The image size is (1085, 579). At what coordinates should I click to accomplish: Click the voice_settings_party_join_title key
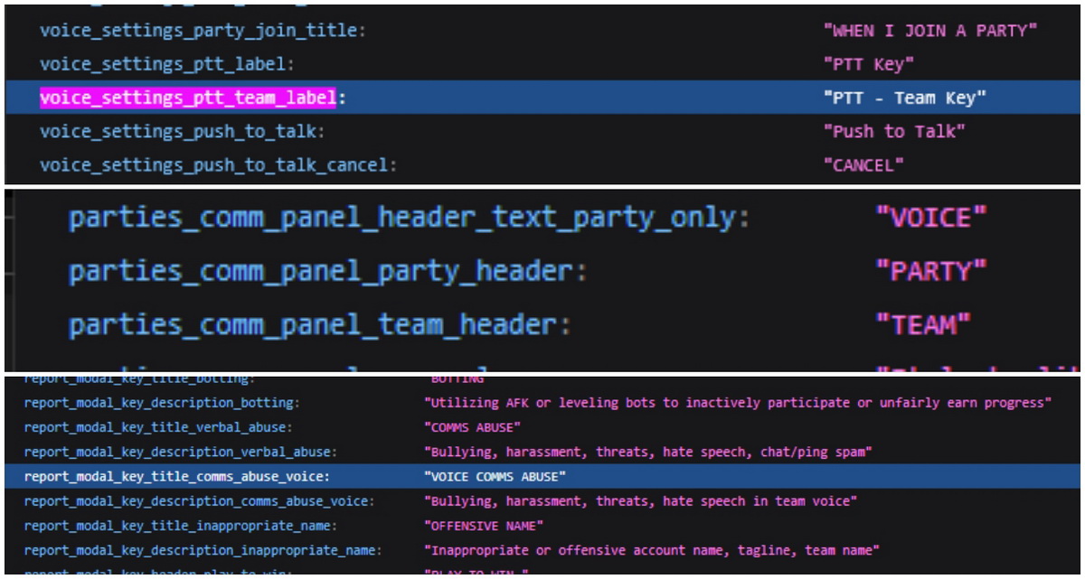tap(201, 31)
